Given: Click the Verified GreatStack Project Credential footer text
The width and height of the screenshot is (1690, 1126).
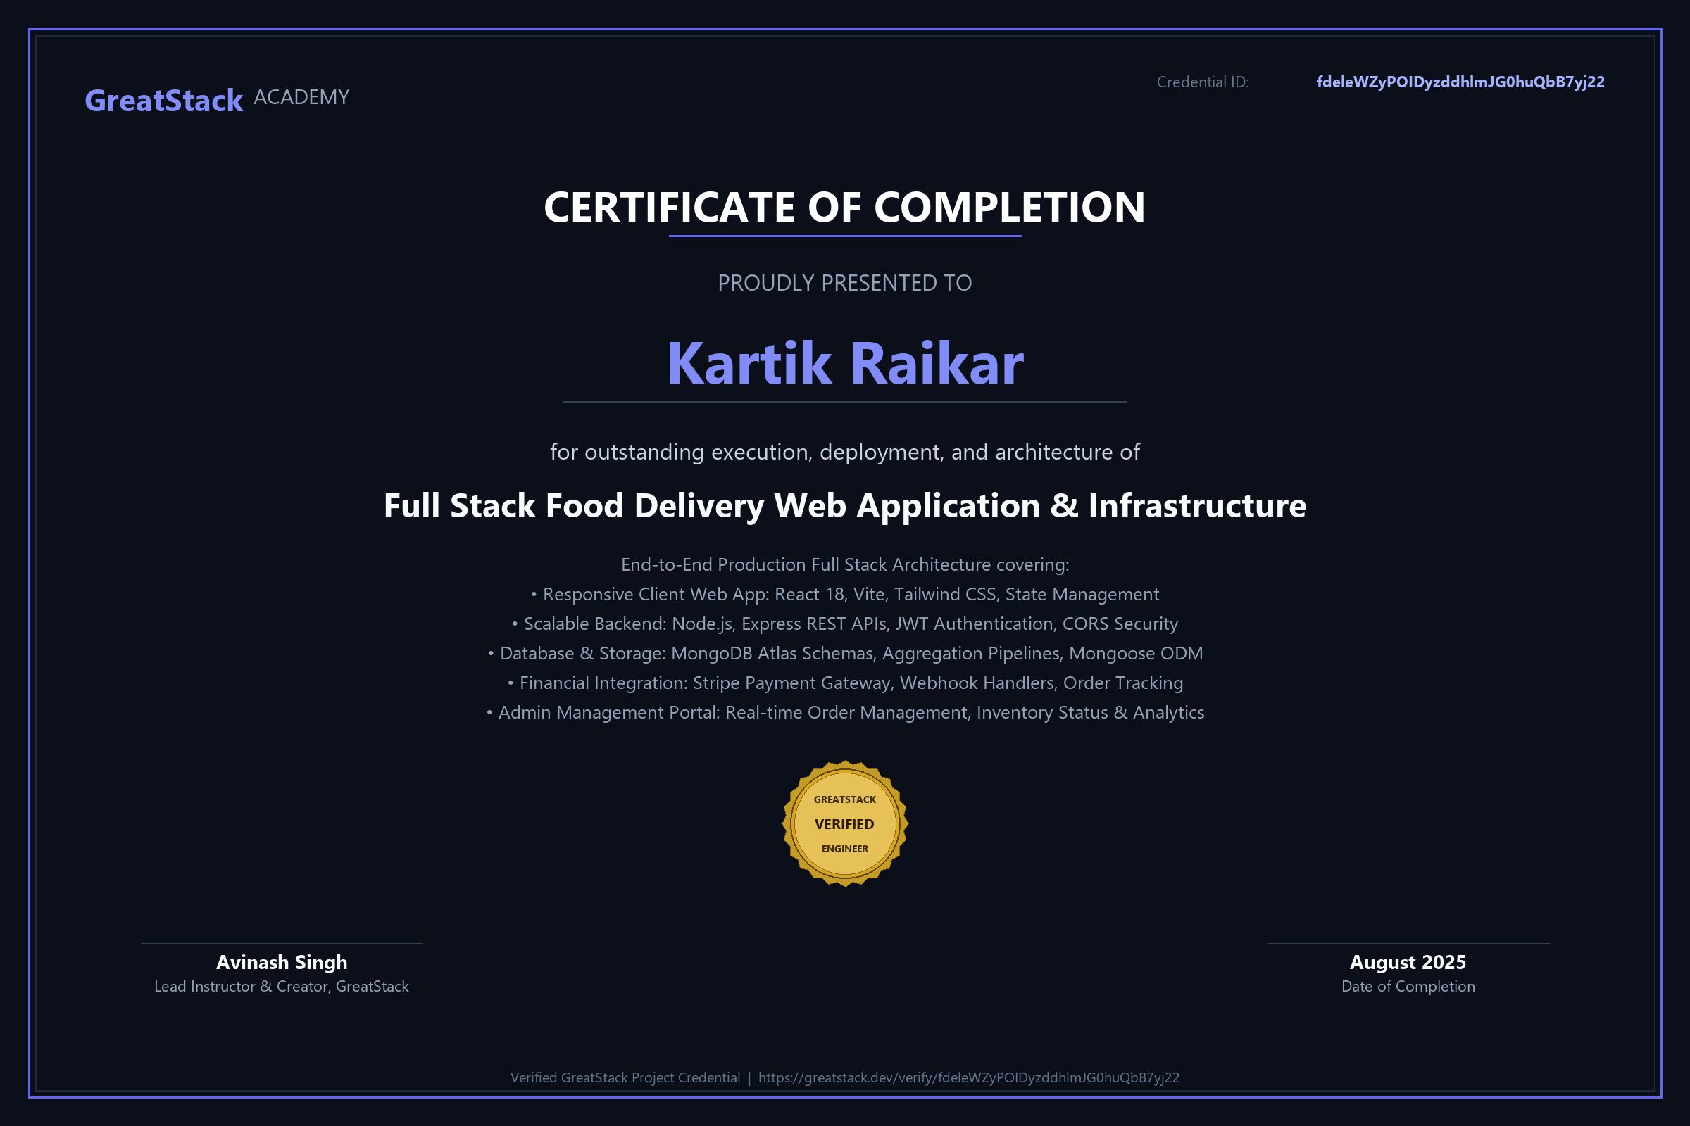Looking at the screenshot, I should point(625,1078).
